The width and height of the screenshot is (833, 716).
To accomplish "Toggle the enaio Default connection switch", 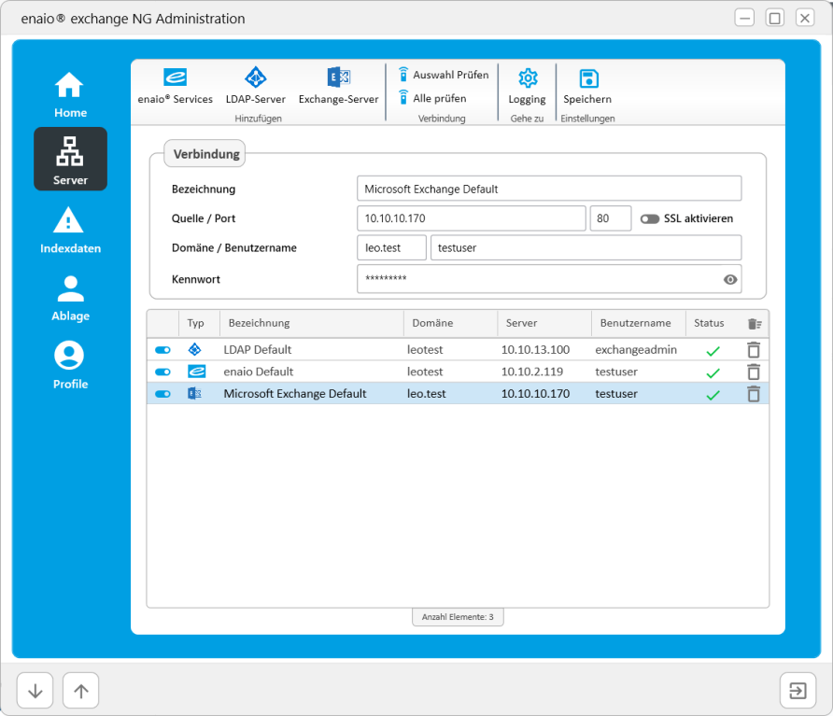I will 162,372.
